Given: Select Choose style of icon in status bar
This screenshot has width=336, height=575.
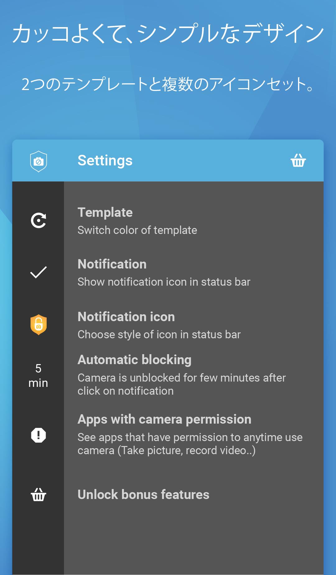Looking at the screenshot, I should (159, 335).
